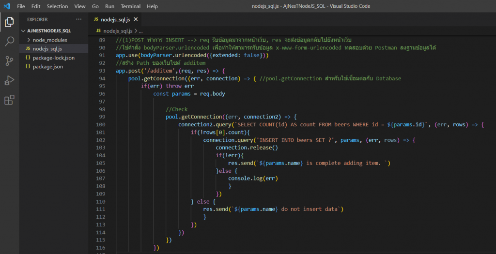
Task: Open the Search view icon
Action: tap(9, 42)
